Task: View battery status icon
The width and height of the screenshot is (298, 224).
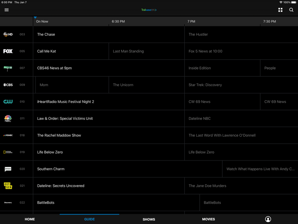Action: click(x=294, y=2)
